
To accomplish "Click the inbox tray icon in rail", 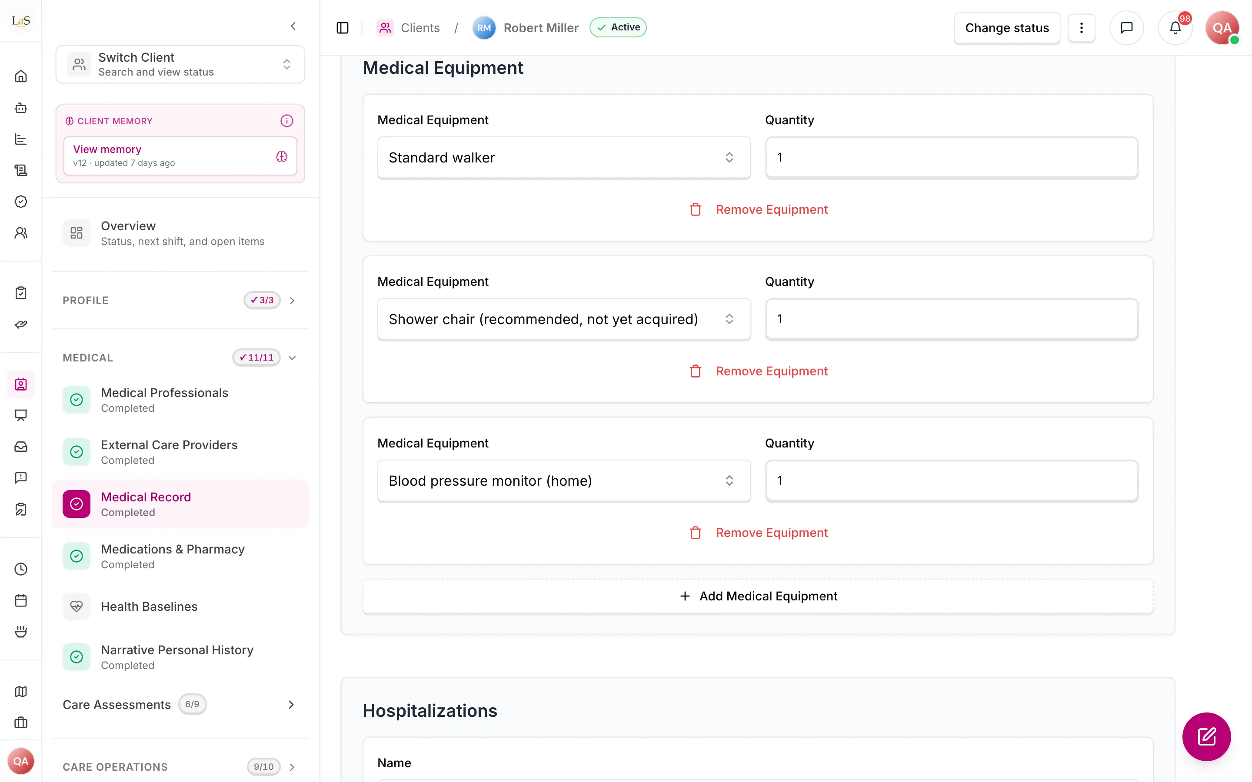I will (x=21, y=446).
